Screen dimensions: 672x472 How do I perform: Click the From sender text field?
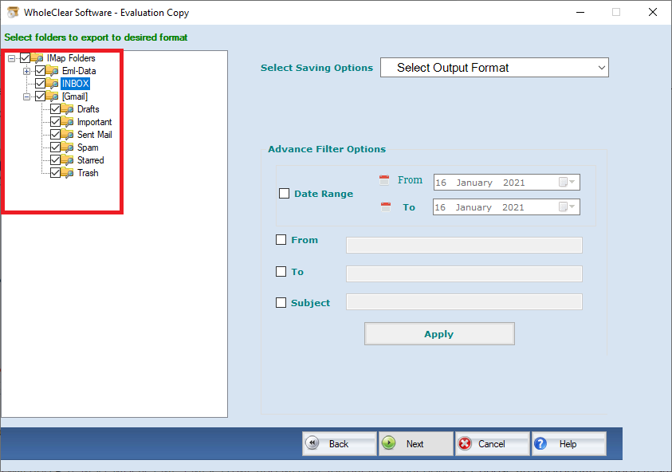tap(464, 246)
